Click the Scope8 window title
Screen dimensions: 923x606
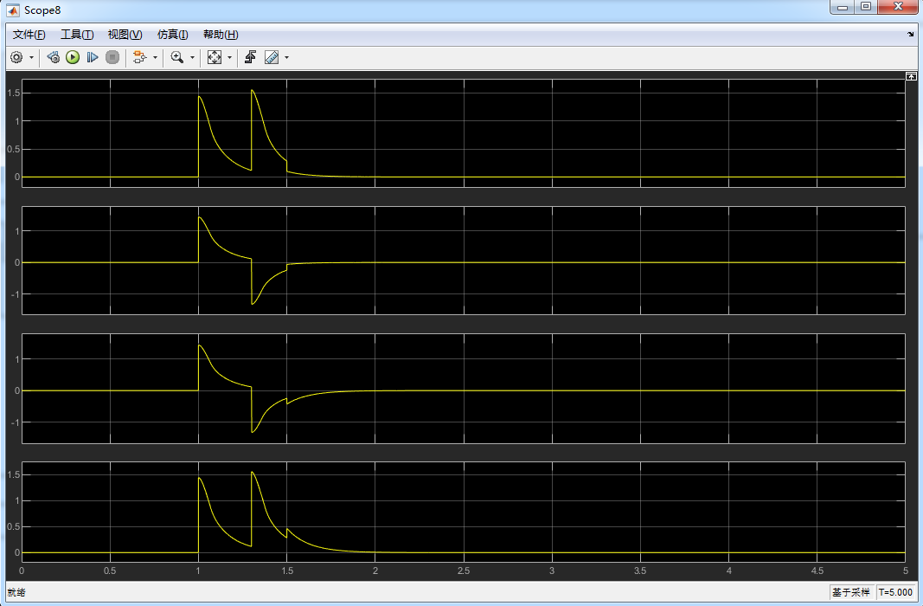coord(42,10)
